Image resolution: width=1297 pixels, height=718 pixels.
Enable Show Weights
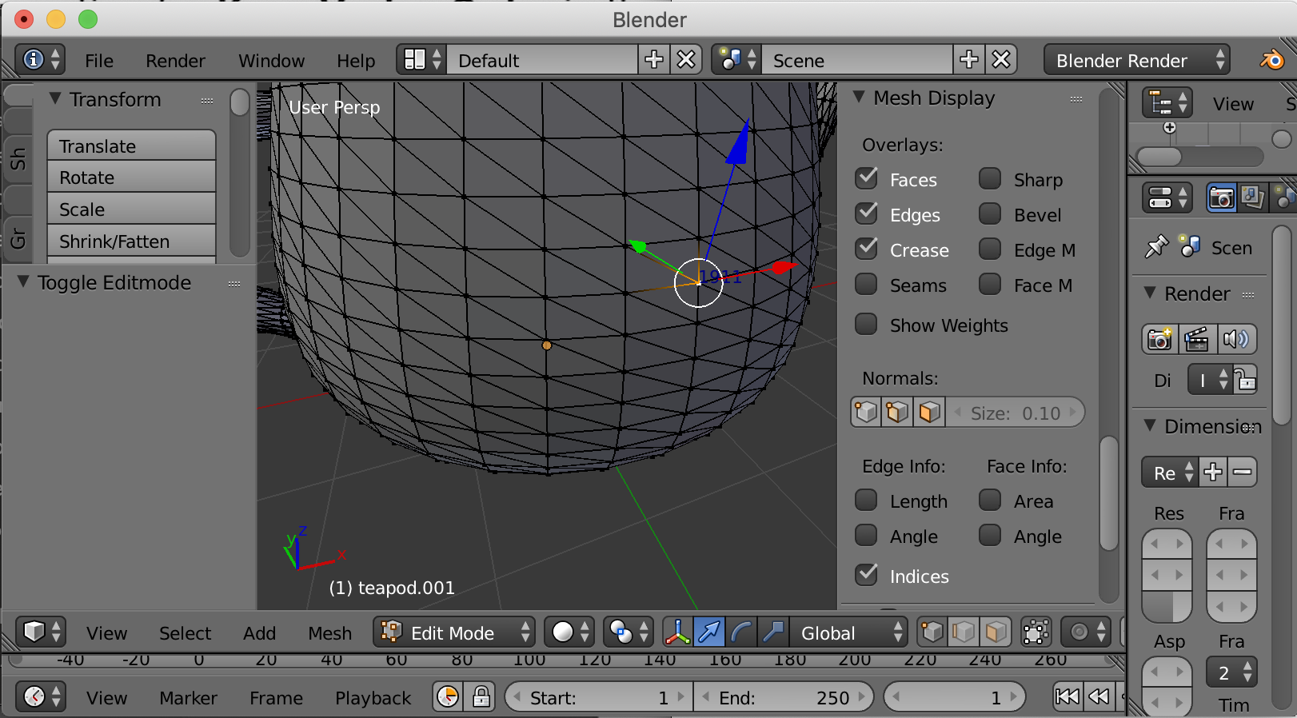point(867,325)
